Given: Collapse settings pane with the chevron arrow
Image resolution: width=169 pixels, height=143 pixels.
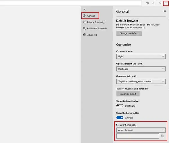Looking at the screenshot, I should pyautogui.click(x=84, y=9).
